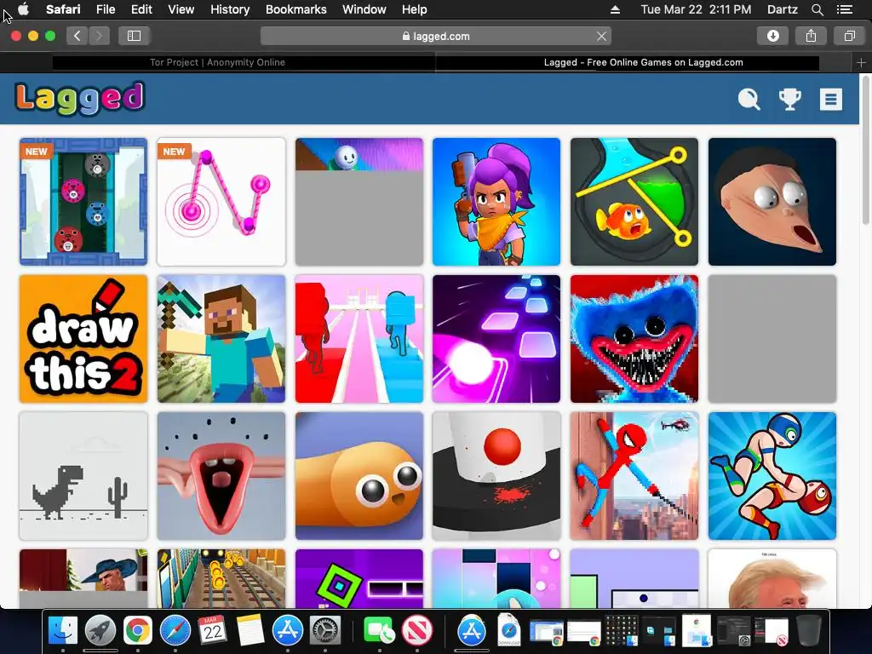Screen dimensions: 872x654
Task: Click the eject icon in menu bar
Action: pyautogui.click(x=615, y=9)
